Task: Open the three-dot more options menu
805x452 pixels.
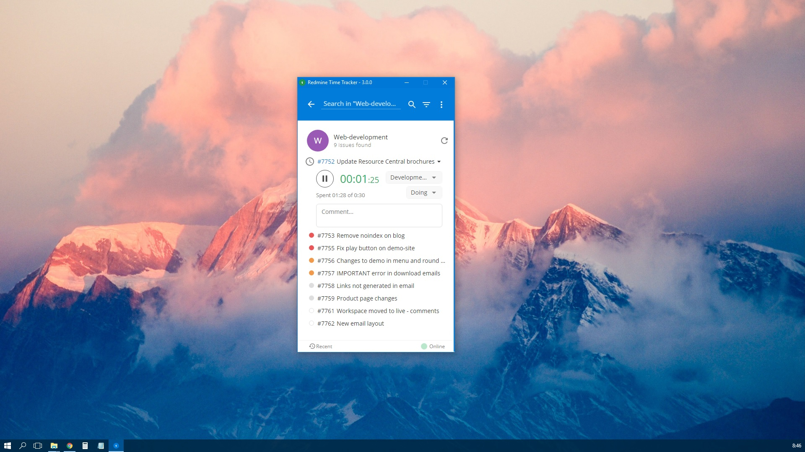Action: (441, 104)
